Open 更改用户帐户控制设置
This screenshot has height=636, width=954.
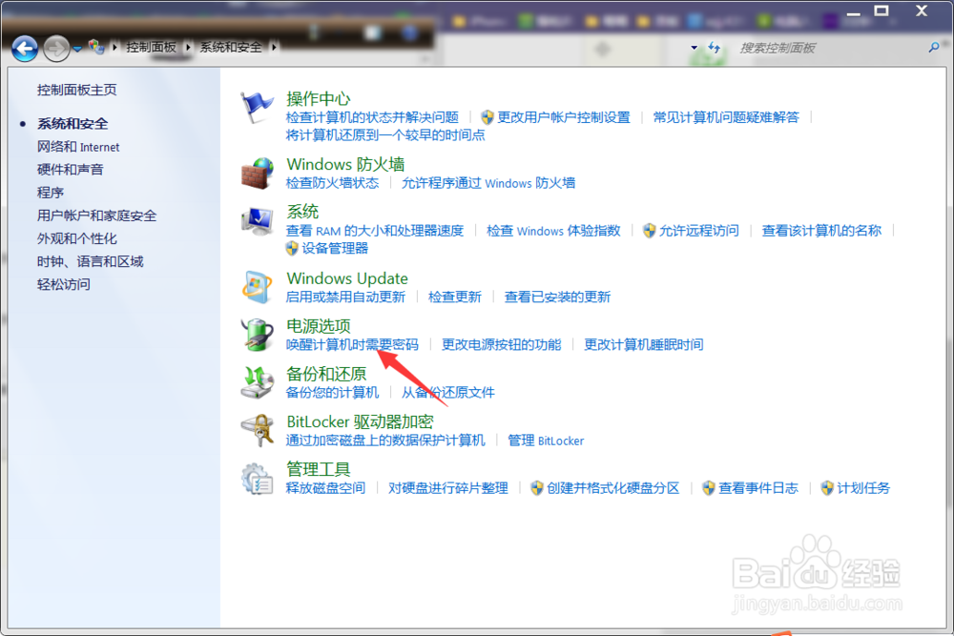click(564, 117)
